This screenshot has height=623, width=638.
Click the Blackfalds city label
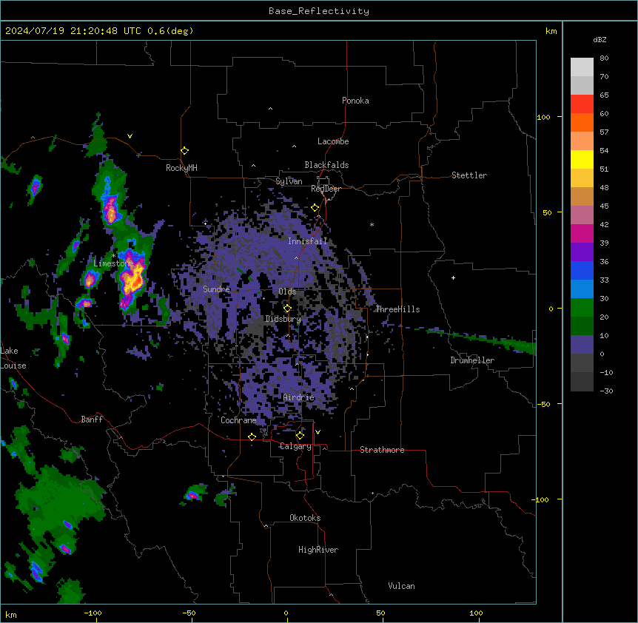point(326,165)
